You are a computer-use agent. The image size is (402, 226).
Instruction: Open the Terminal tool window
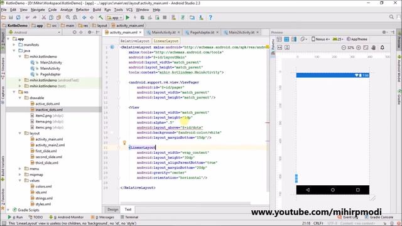coord(129,217)
